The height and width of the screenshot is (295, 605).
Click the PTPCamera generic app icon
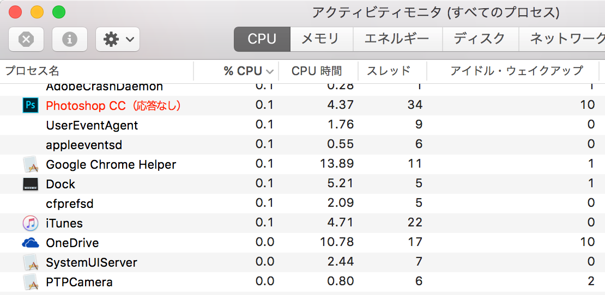click(31, 282)
